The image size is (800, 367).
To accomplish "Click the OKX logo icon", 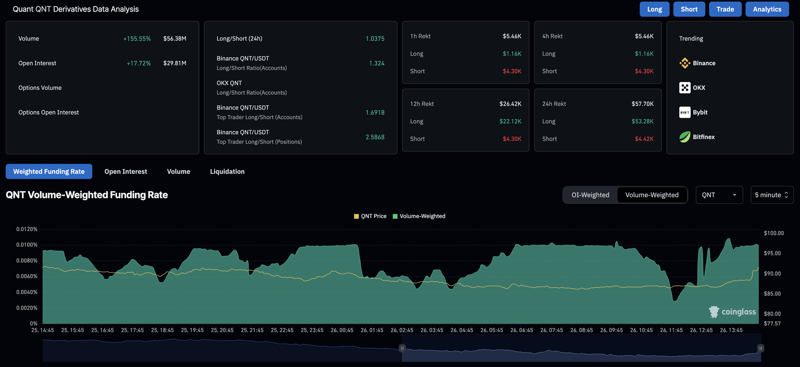I will pyautogui.click(x=685, y=87).
